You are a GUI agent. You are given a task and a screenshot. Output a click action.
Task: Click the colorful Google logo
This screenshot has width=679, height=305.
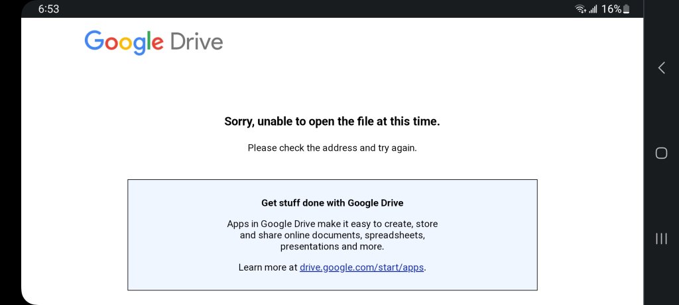[124, 42]
